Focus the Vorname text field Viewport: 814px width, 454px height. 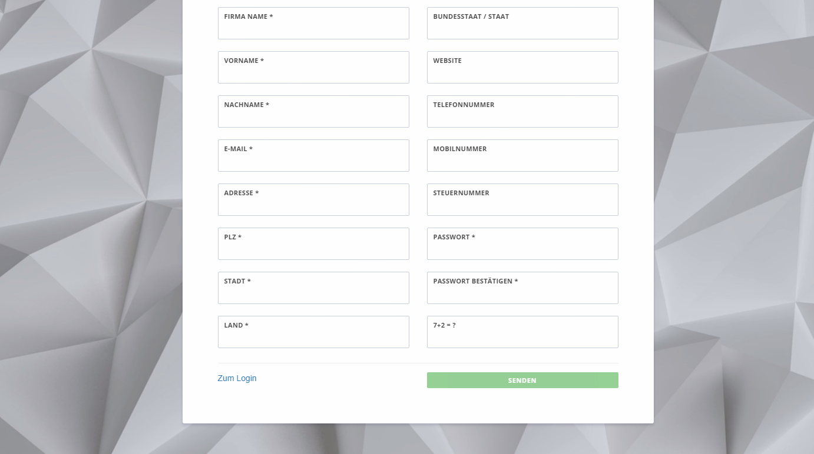point(313,72)
